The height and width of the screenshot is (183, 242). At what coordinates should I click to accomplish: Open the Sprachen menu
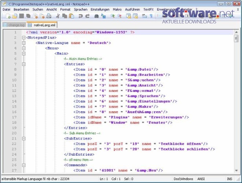(81, 10)
